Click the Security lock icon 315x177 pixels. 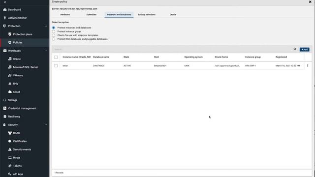(x=4, y=124)
